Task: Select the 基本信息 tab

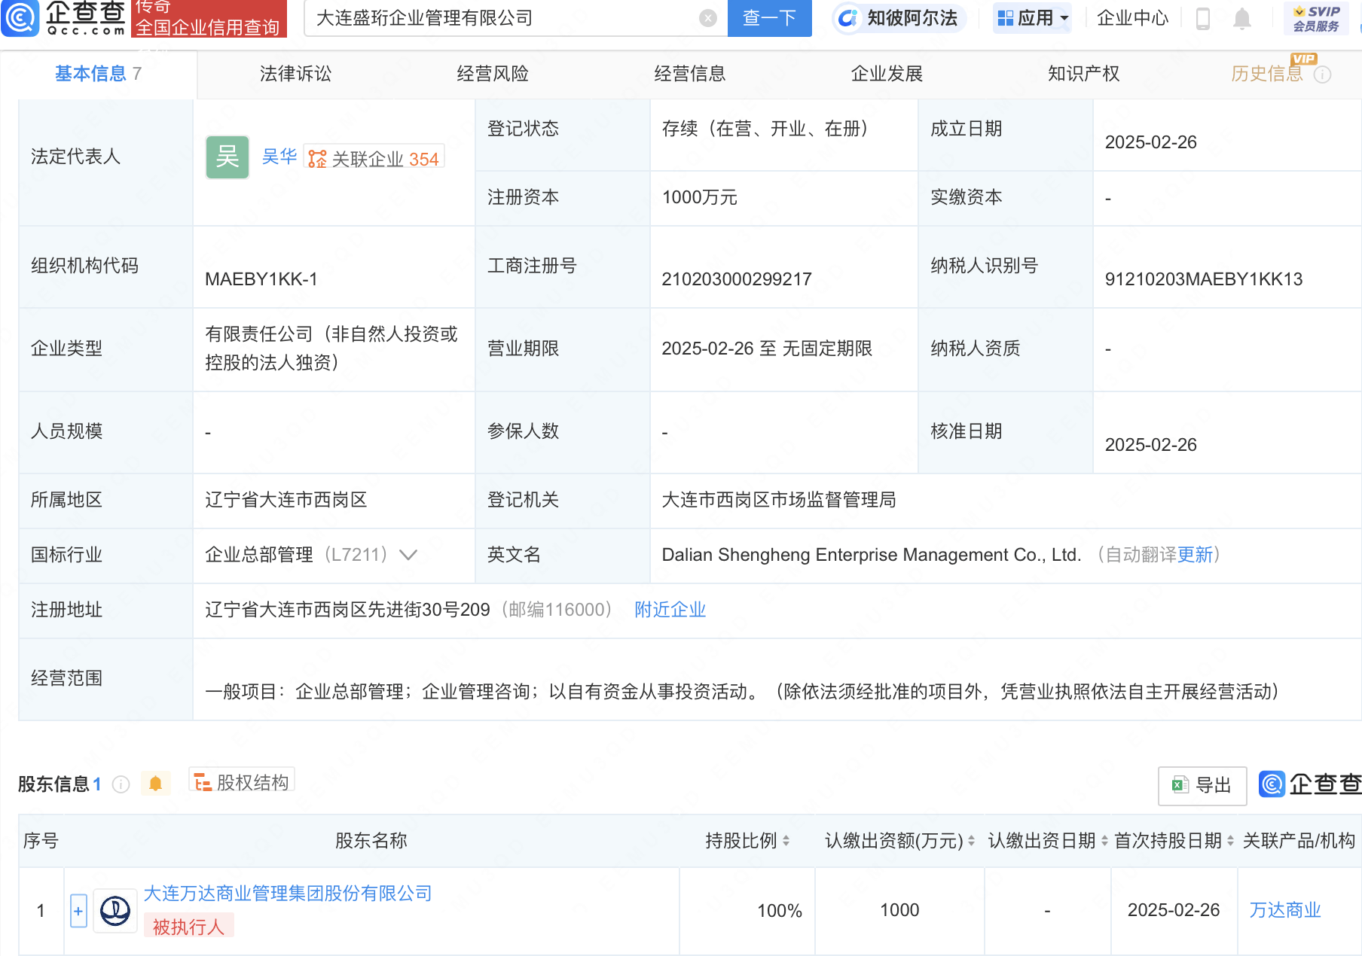Action: [98, 74]
